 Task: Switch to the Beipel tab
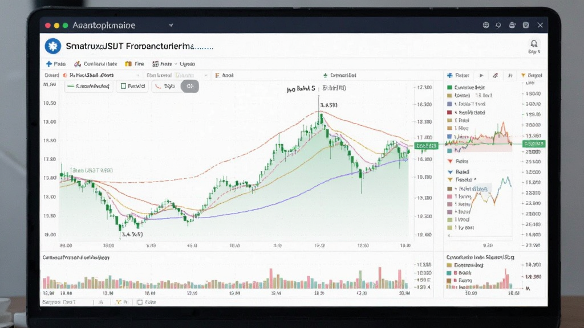click(532, 75)
